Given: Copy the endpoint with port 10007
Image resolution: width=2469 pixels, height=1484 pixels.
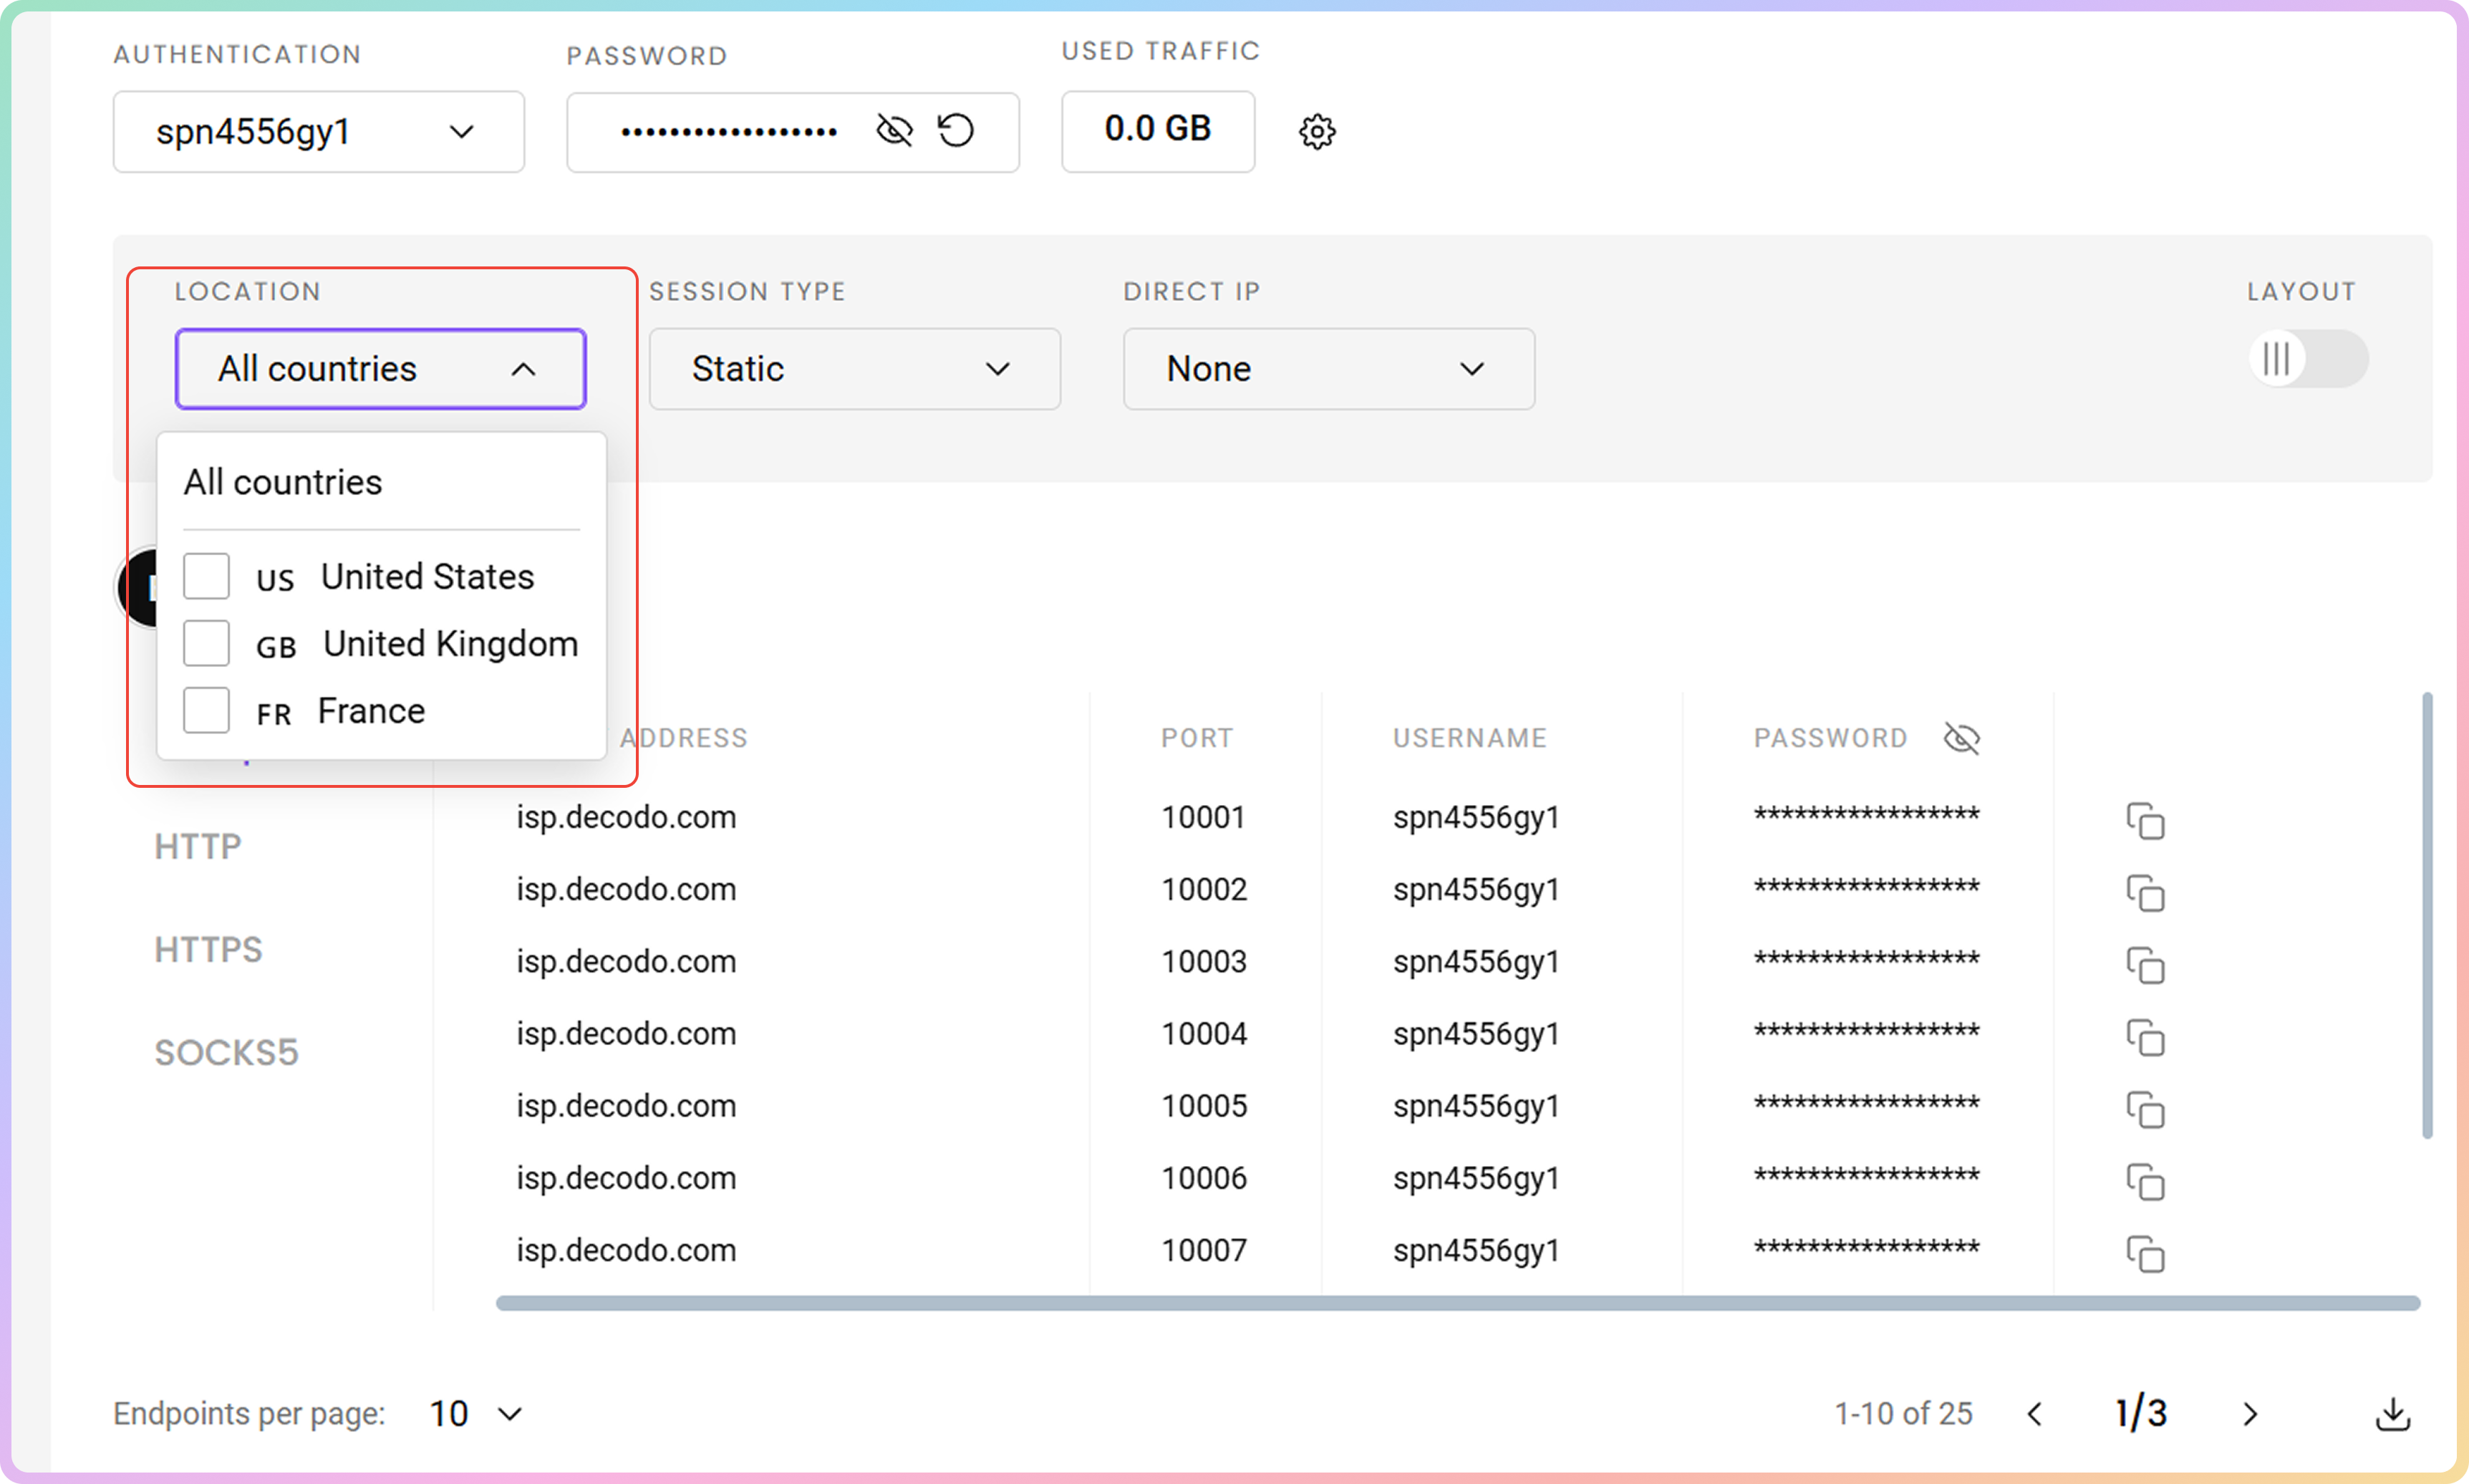Looking at the screenshot, I should (2145, 1254).
